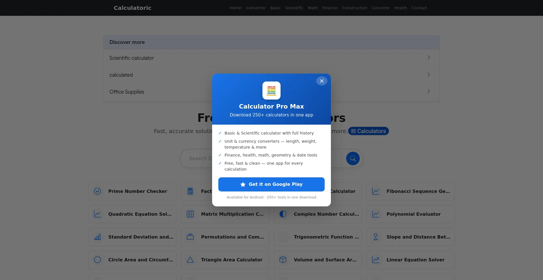Open Triangle Area Calculator card
Viewport: 543px width, 280px height.
click(225, 260)
